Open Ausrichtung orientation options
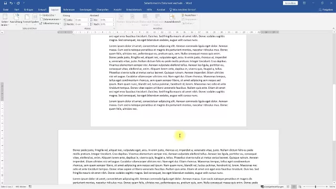The height and width of the screenshot is (189, 336). pyautogui.click(x=16, y=20)
